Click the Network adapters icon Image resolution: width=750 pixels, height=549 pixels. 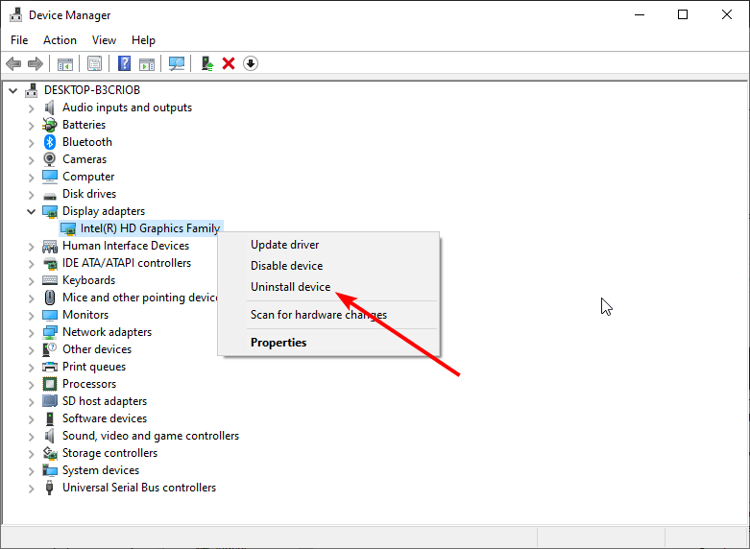point(50,332)
